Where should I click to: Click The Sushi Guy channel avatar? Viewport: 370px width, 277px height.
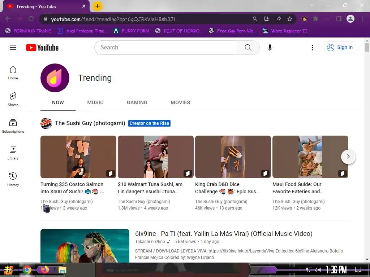click(46, 123)
